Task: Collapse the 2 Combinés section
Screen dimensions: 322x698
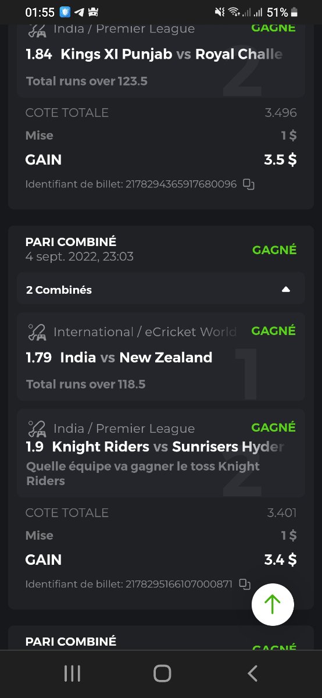Action: [285, 290]
